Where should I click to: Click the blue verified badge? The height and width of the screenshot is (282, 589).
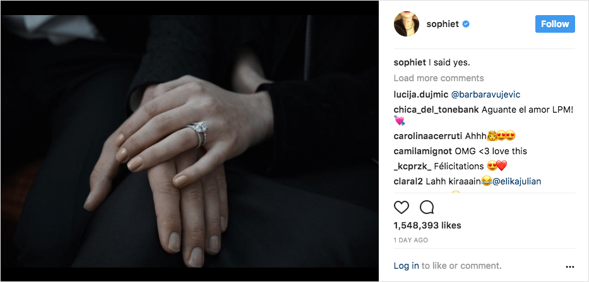[466, 25]
